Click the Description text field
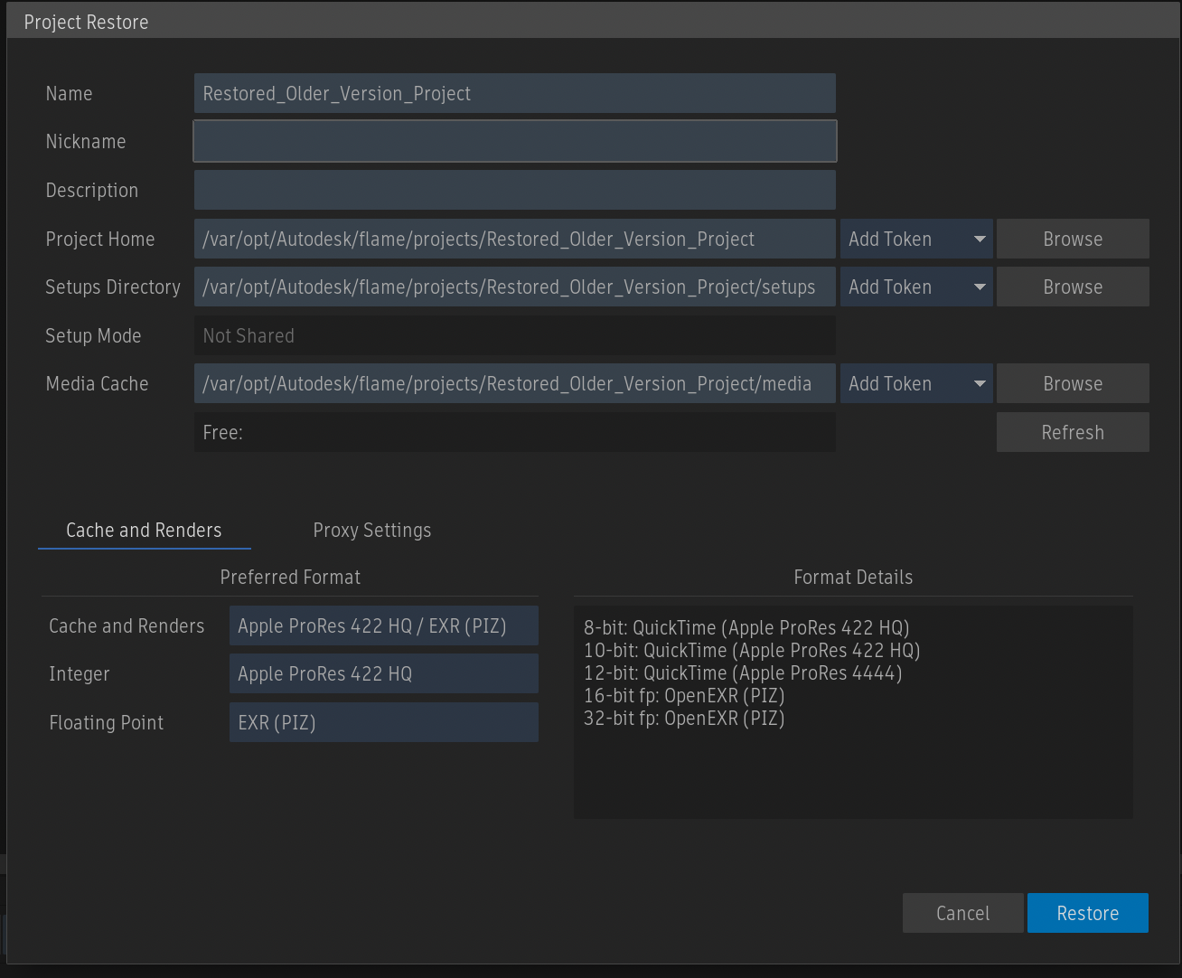This screenshot has width=1182, height=978. (x=514, y=191)
